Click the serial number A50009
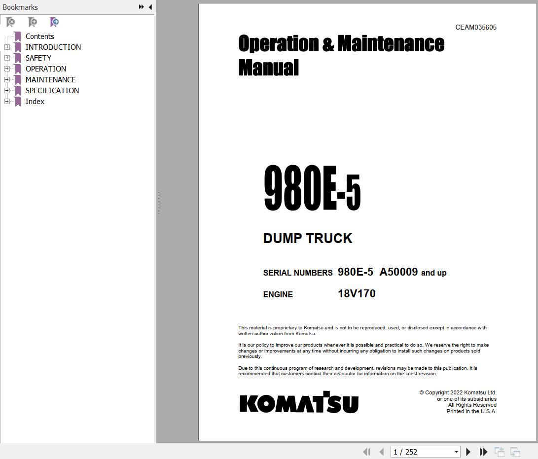 tap(398, 272)
